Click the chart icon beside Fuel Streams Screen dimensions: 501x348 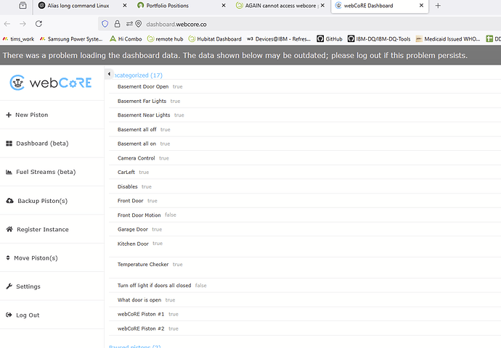click(x=9, y=172)
